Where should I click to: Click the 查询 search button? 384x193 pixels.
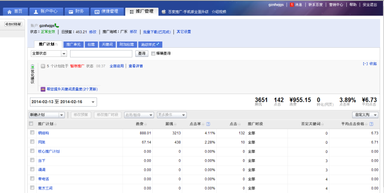tap(142, 54)
